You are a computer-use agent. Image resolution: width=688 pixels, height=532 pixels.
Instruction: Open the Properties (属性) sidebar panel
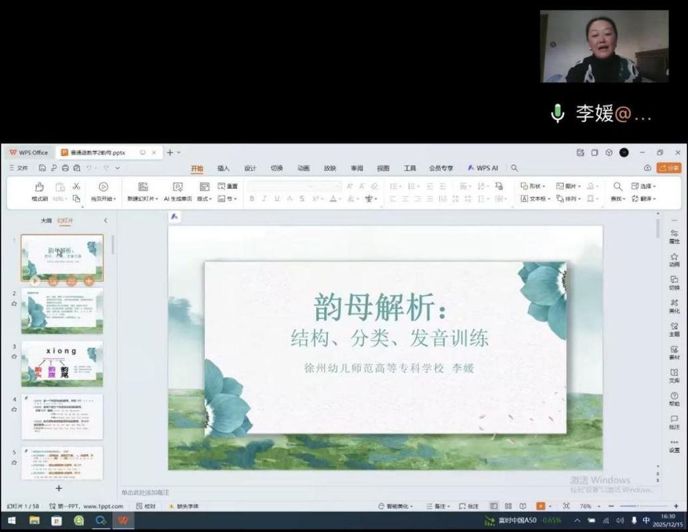(x=674, y=235)
